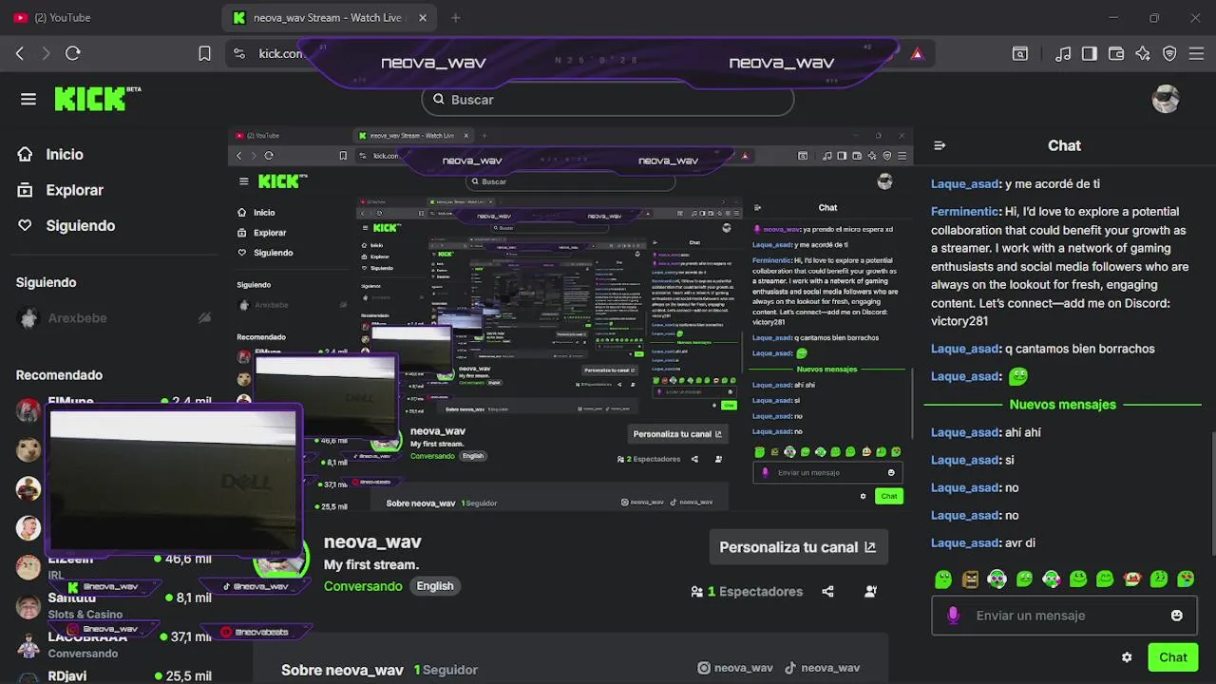The width and height of the screenshot is (1216, 684).
Task: Click the Nuevos mensajes divider label
Action: click(1062, 405)
